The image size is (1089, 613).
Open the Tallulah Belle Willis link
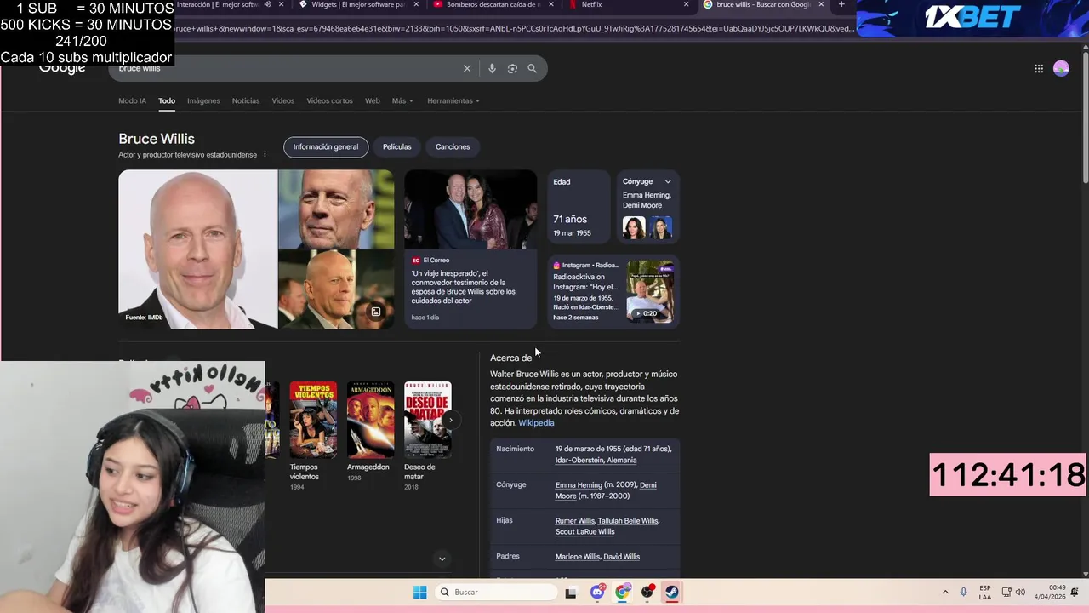(628, 521)
